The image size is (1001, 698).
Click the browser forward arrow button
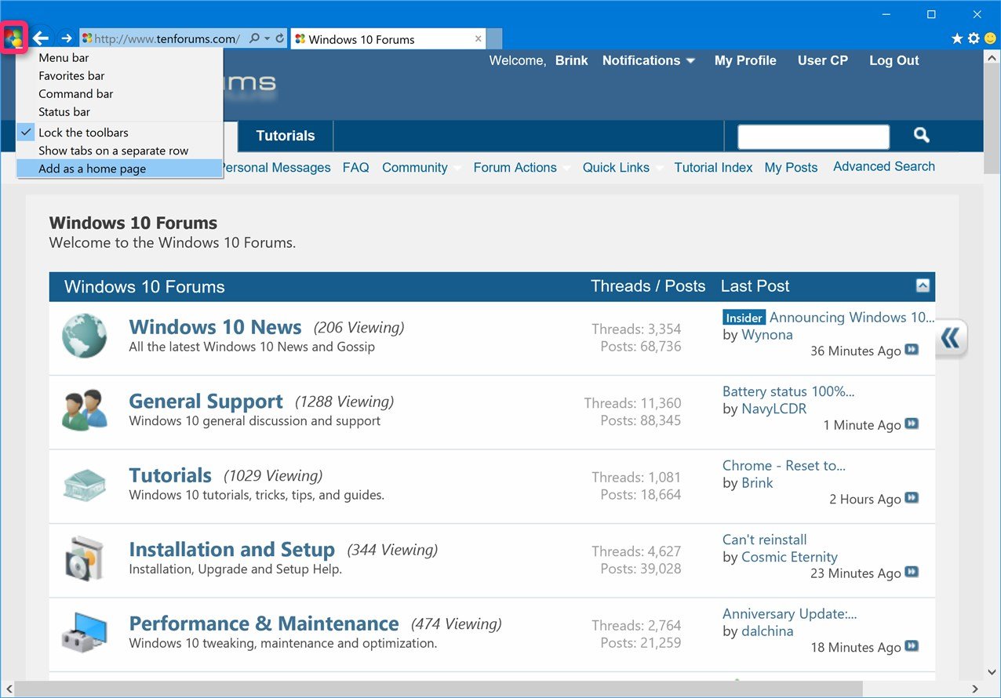tap(67, 38)
